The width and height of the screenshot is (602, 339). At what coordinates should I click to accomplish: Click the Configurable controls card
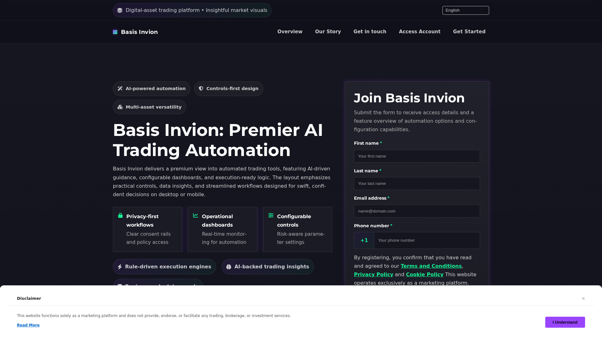click(298, 229)
